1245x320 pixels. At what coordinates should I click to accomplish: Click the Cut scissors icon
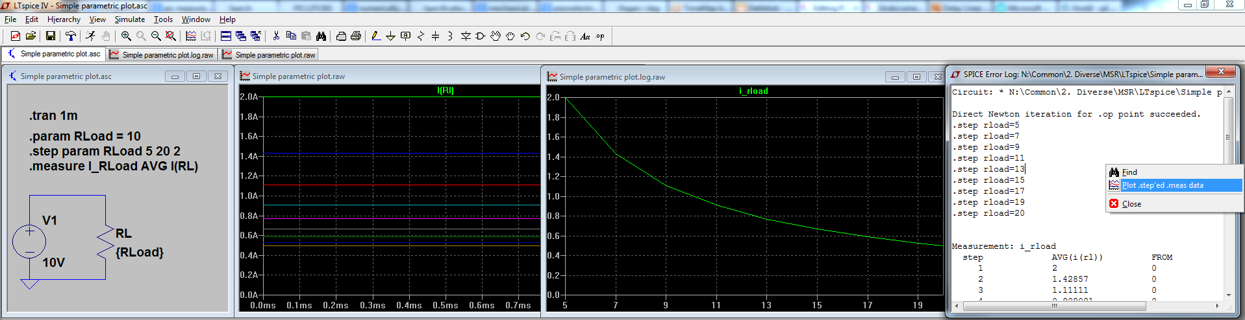(276, 36)
